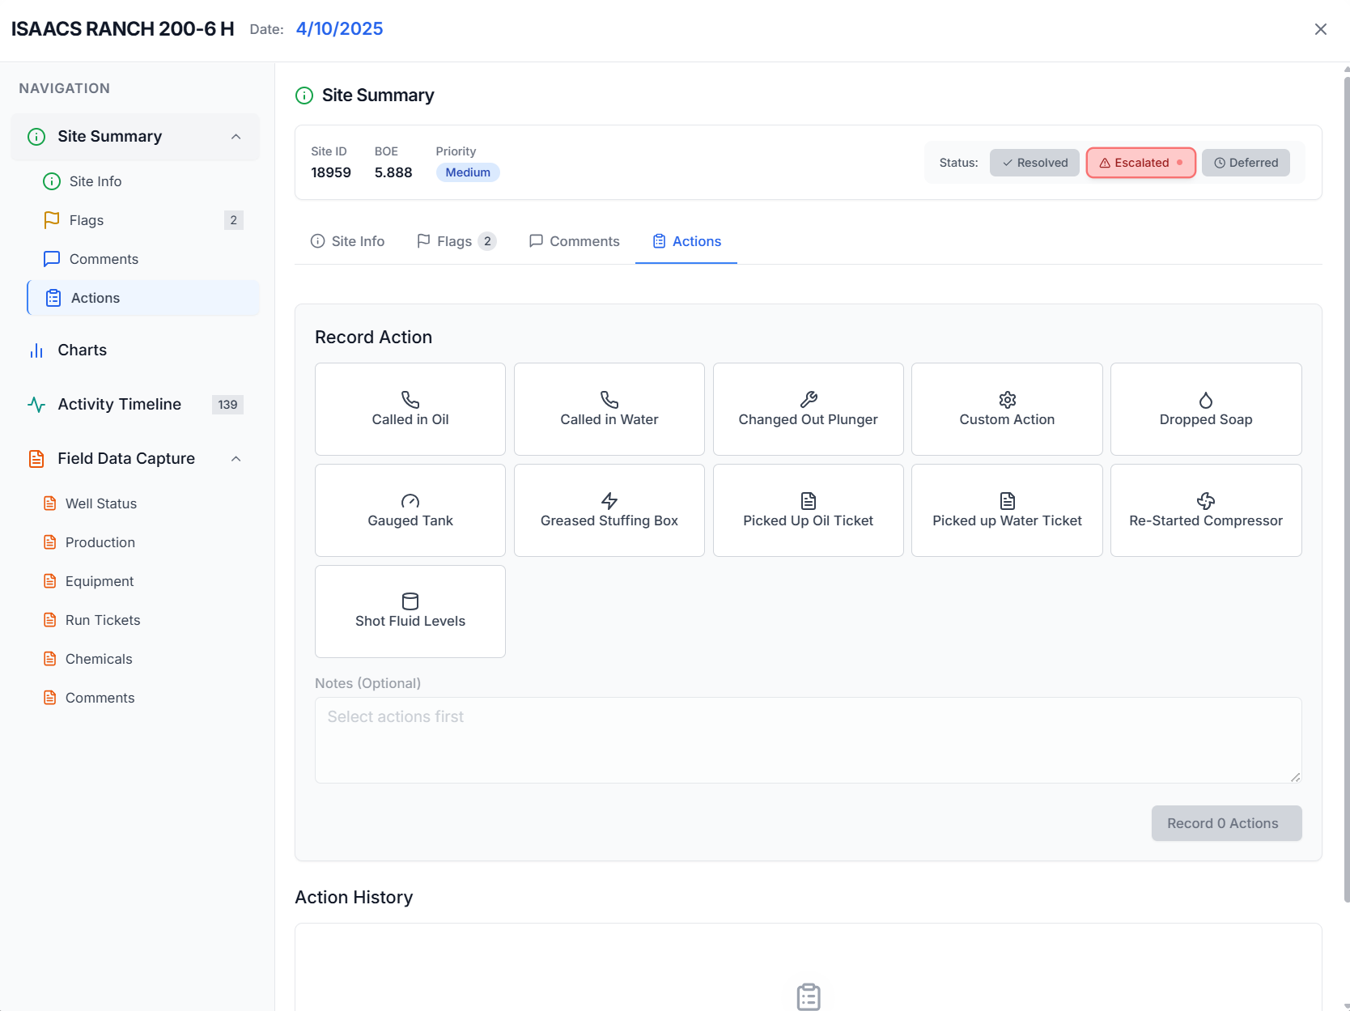Set the status to Deferred

point(1246,162)
